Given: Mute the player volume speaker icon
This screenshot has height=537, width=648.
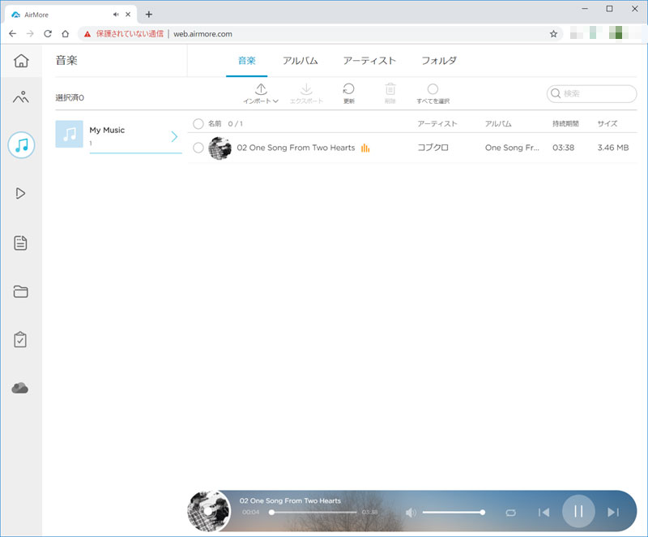Looking at the screenshot, I should (x=411, y=512).
